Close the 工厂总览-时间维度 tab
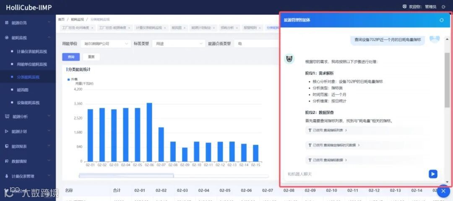This screenshot has width=453, height=201. [x=92, y=28]
